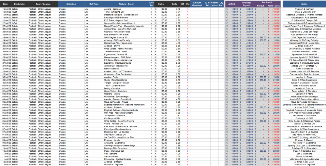Select the note Arendal 3-0 Baerum Sportsklubb
326x166 pixels.
(304, 99)
